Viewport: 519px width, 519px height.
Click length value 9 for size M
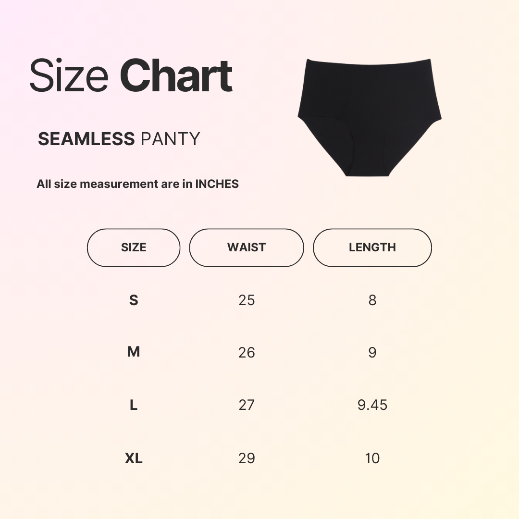(x=372, y=353)
